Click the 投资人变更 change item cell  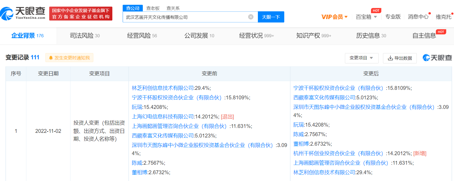tap(99, 131)
